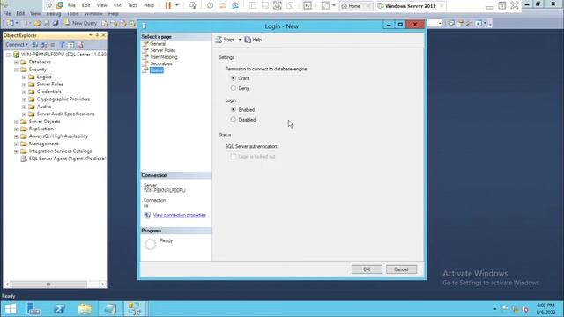Pause the virtual machine in VMware toolbar
Viewport: 564px width, 317px height.
[168, 5]
